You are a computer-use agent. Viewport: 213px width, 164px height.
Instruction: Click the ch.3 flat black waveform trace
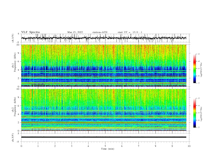click(x=104, y=137)
